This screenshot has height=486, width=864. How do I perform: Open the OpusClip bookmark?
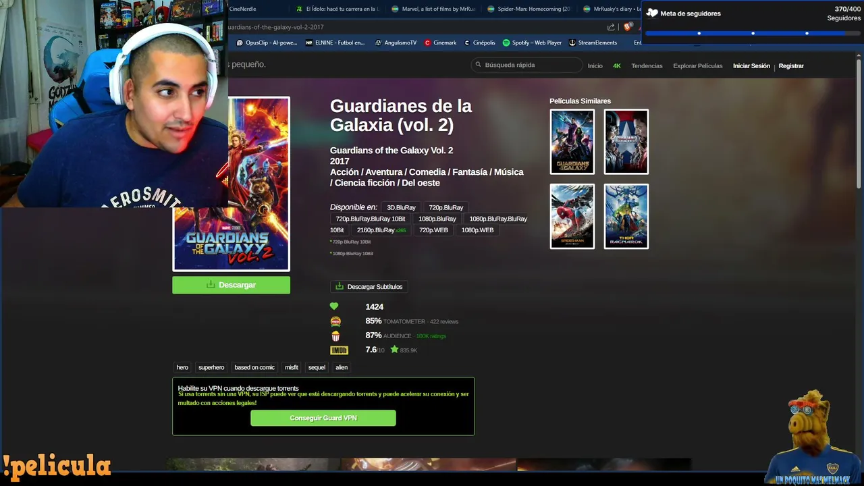266,43
